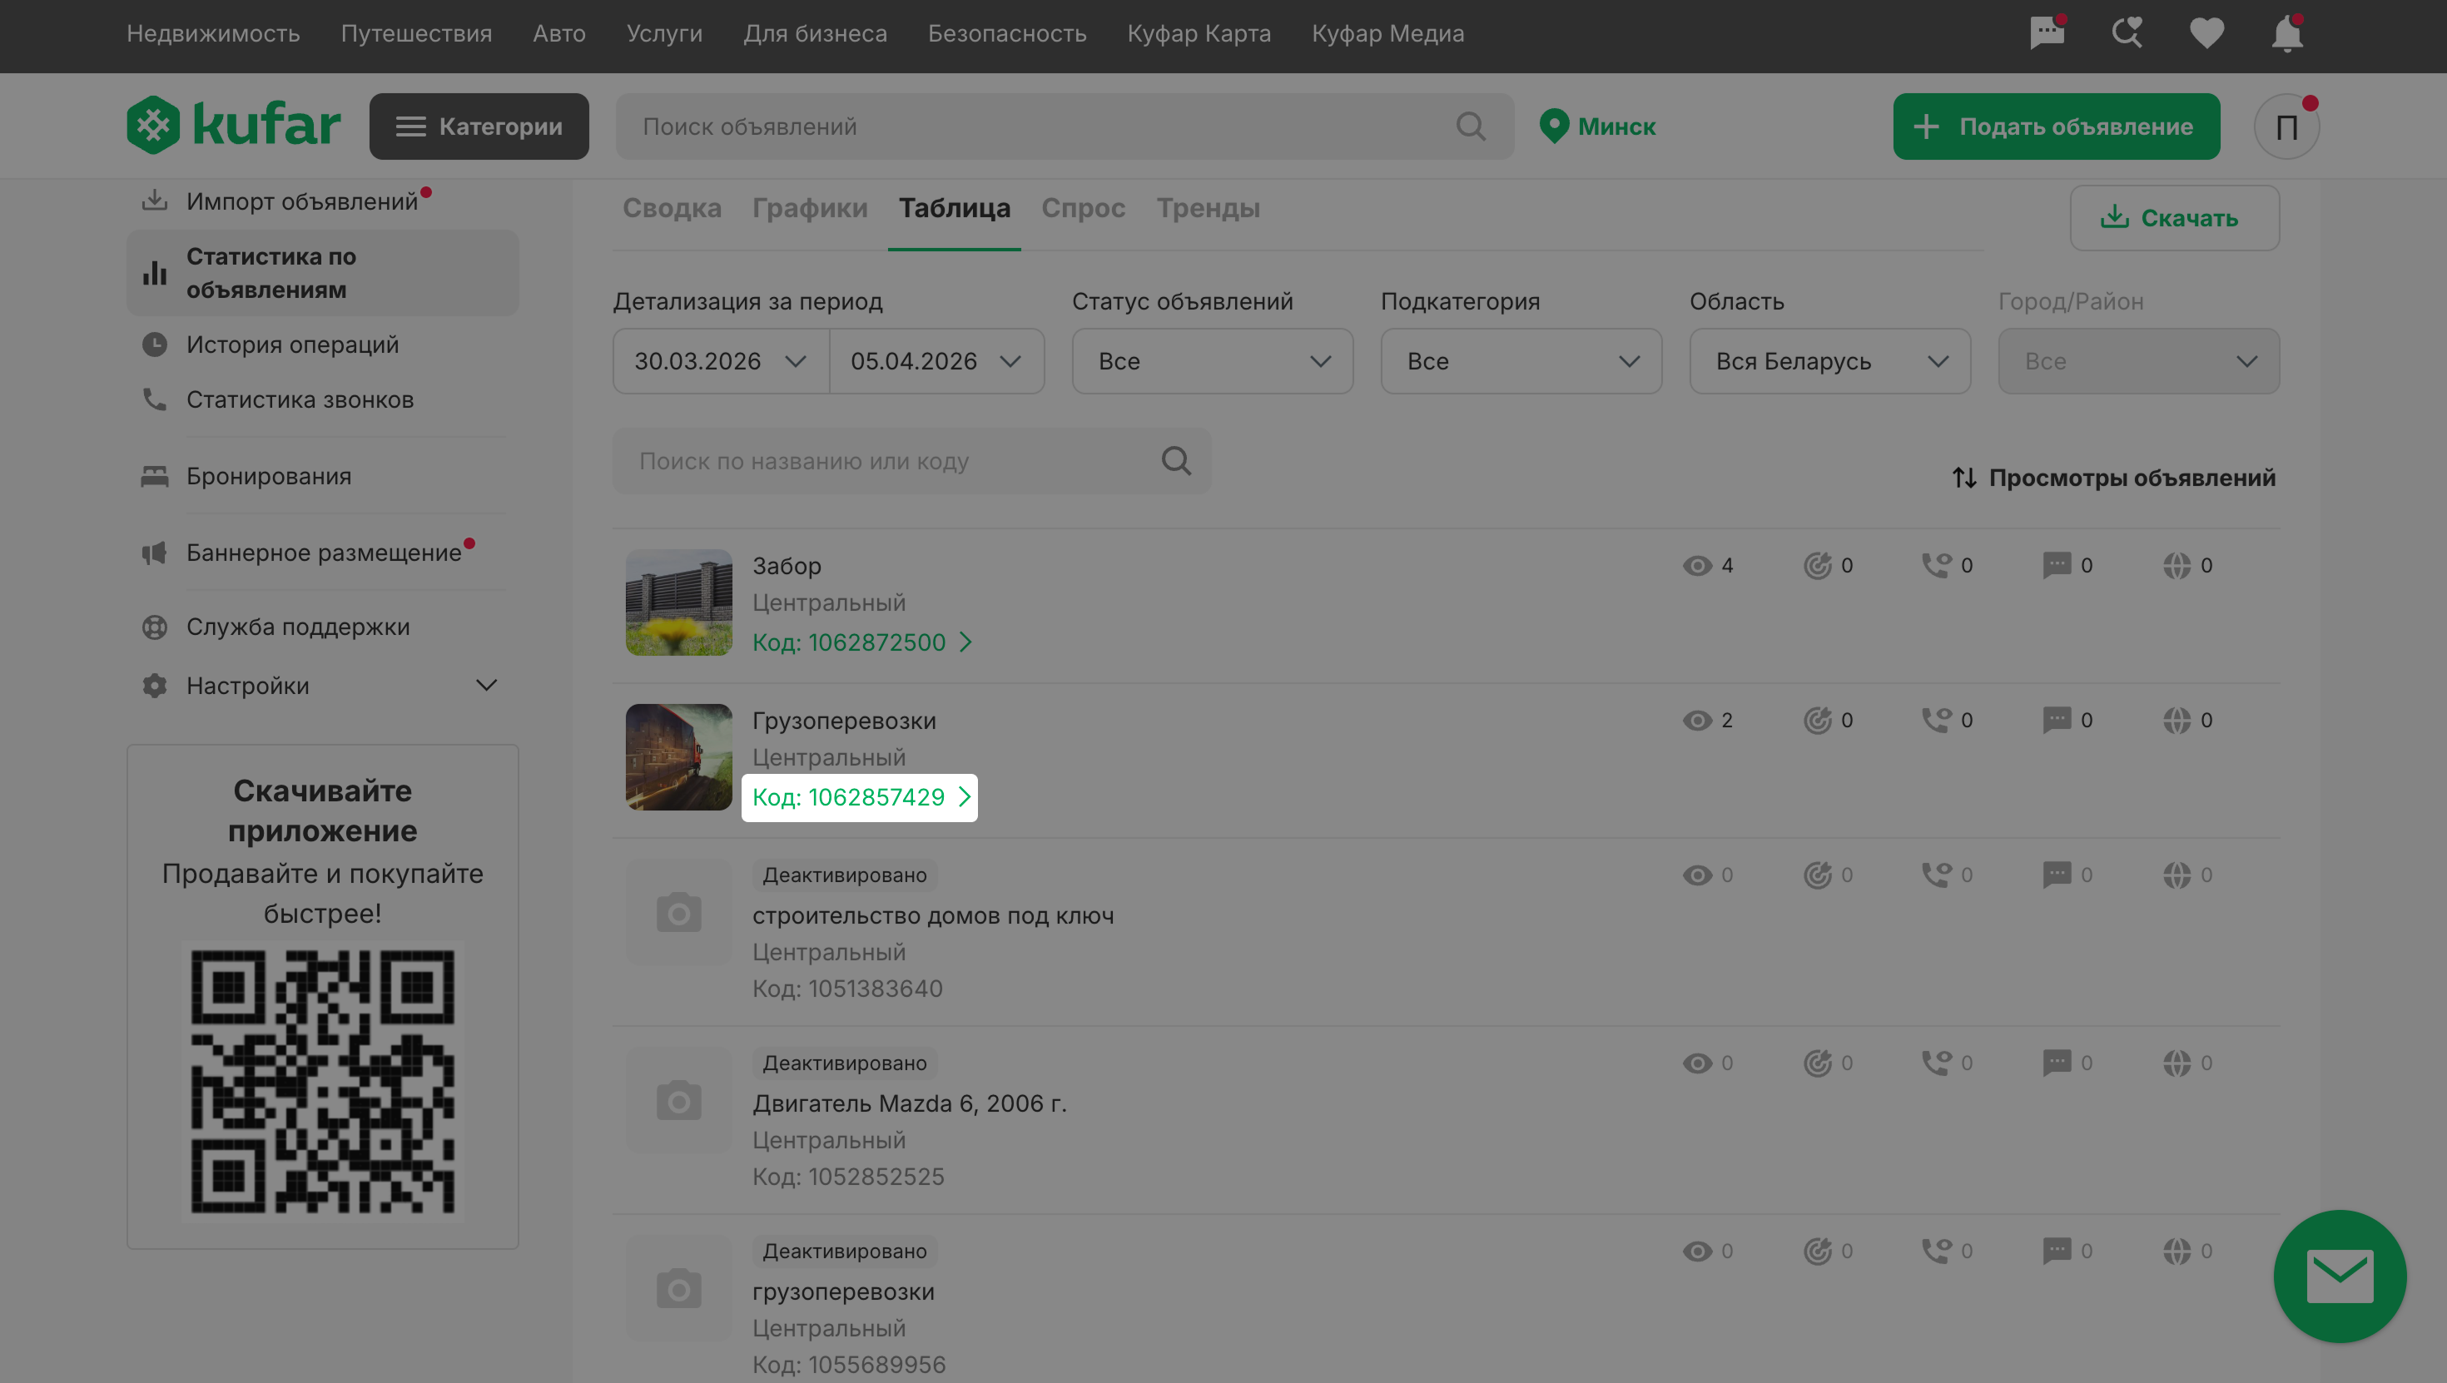Click the messages icon in строительство домов row
2447x1383 pixels.
point(2057,875)
